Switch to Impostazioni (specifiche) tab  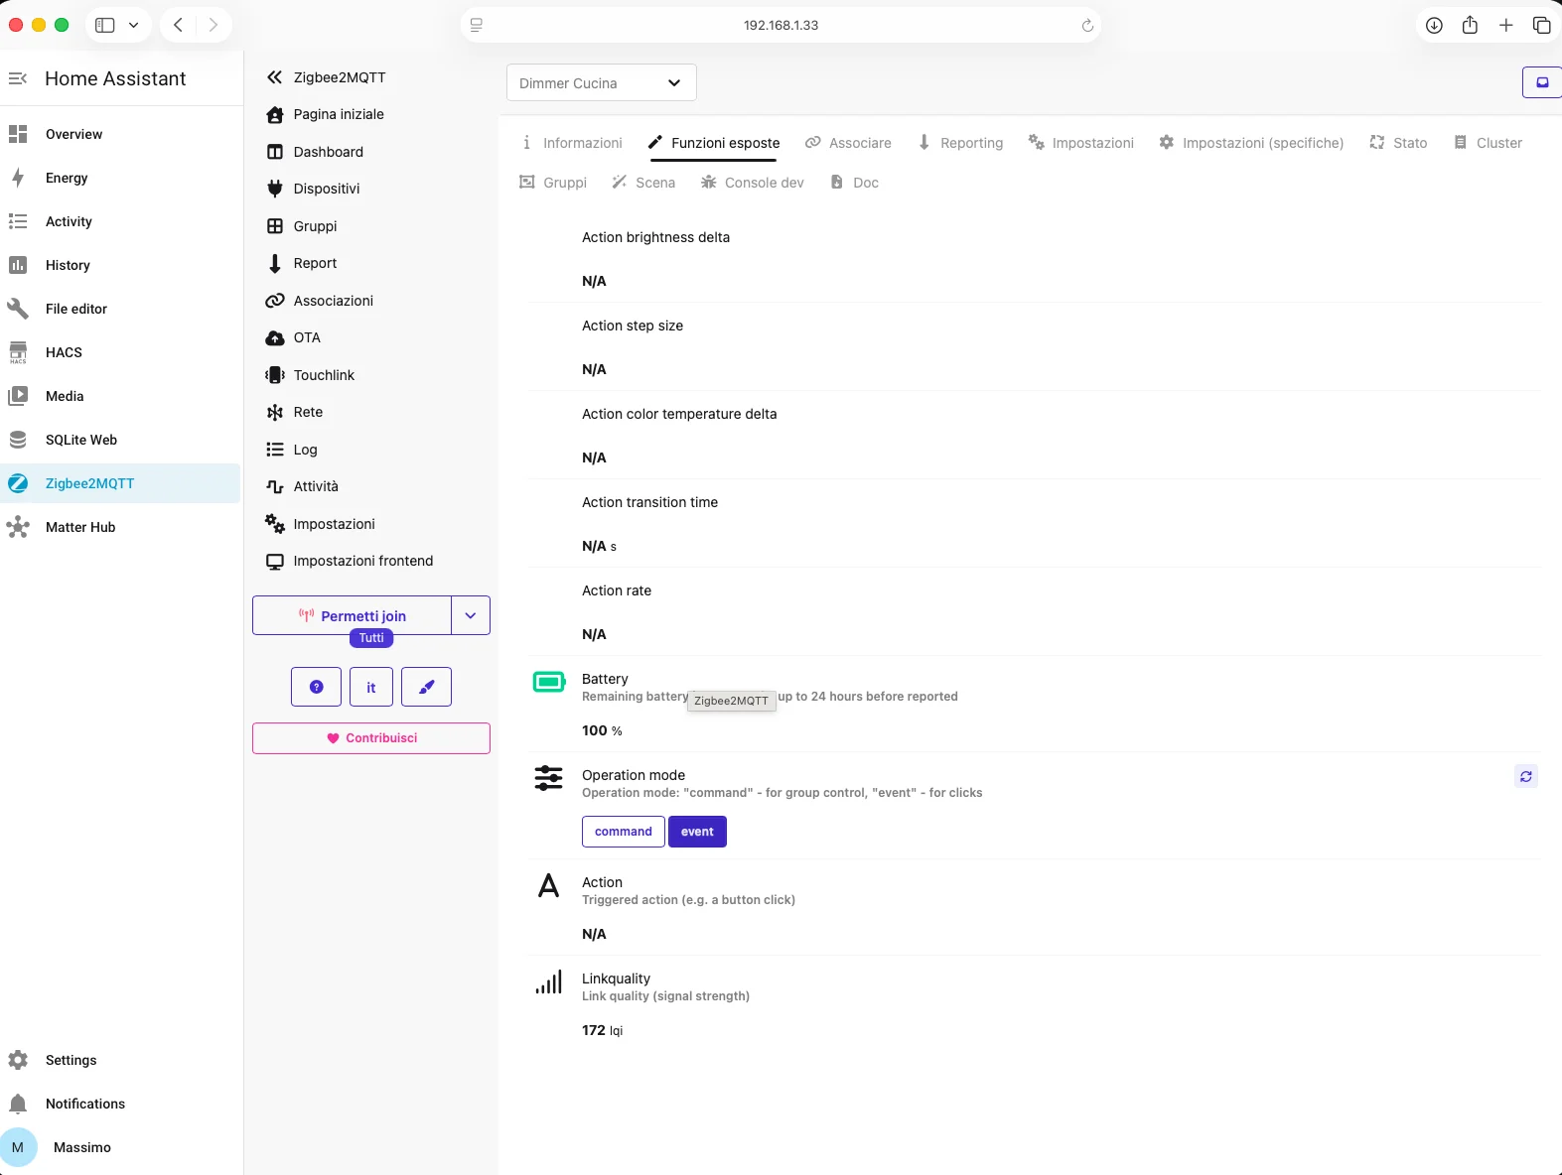[x=1251, y=143]
